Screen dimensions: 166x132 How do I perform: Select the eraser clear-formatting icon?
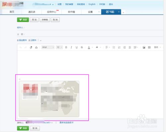coord(31,47)
